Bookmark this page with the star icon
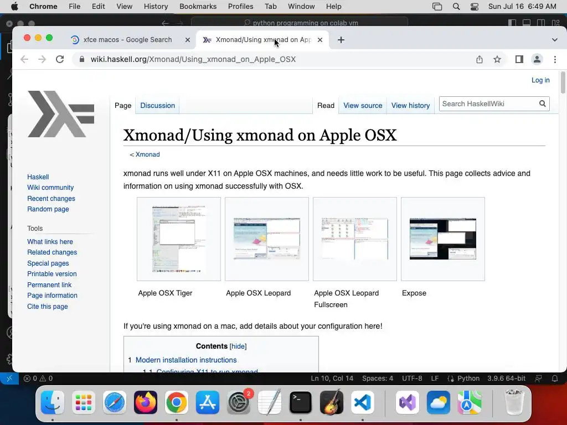567x425 pixels. (x=497, y=59)
